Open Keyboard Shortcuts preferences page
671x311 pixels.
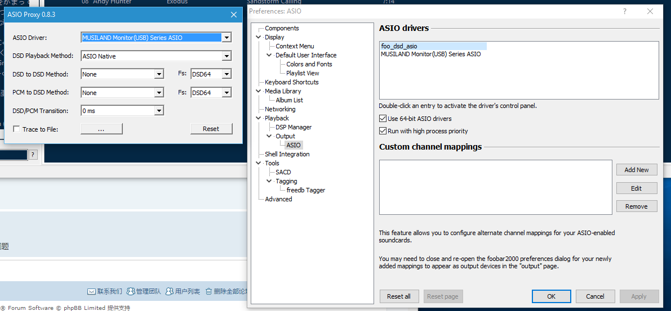[291, 82]
